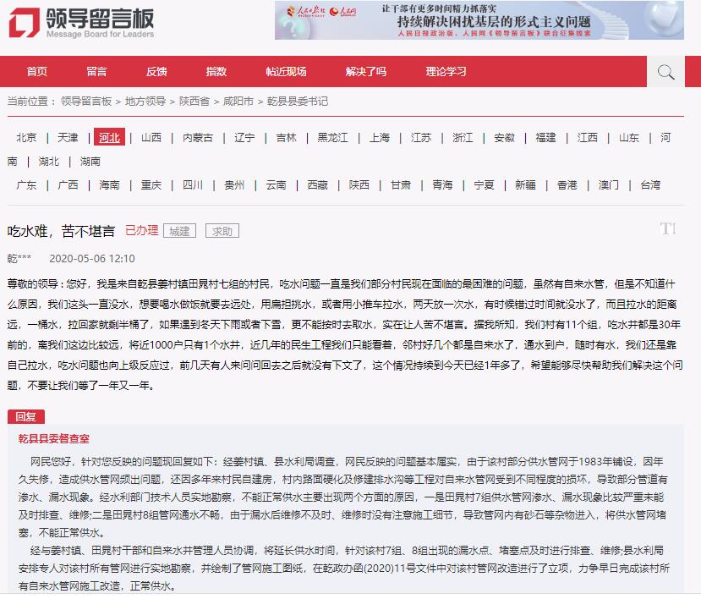The width and height of the screenshot is (701, 599).
Task: Select the 青海 region
Action: pyautogui.click(x=442, y=184)
